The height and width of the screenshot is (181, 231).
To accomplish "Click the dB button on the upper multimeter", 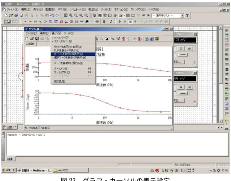I will tap(189, 49).
